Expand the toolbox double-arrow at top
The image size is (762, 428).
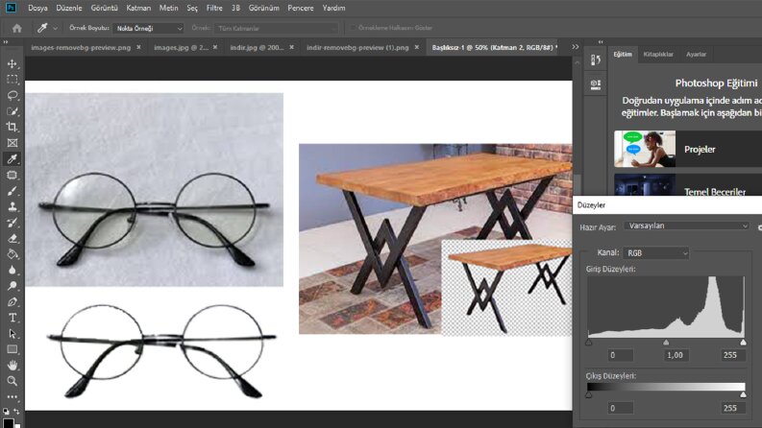tap(6, 42)
